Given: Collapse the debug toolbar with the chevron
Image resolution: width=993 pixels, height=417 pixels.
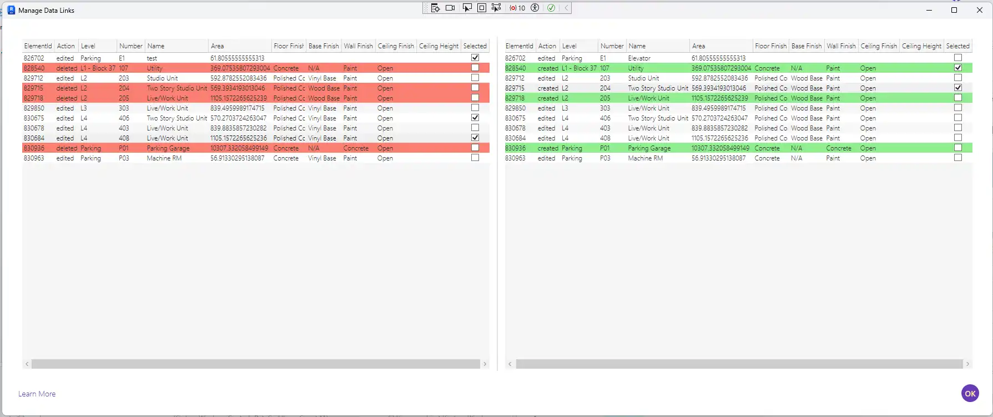Looking at the screenshot, I should (x=566, y=8).
